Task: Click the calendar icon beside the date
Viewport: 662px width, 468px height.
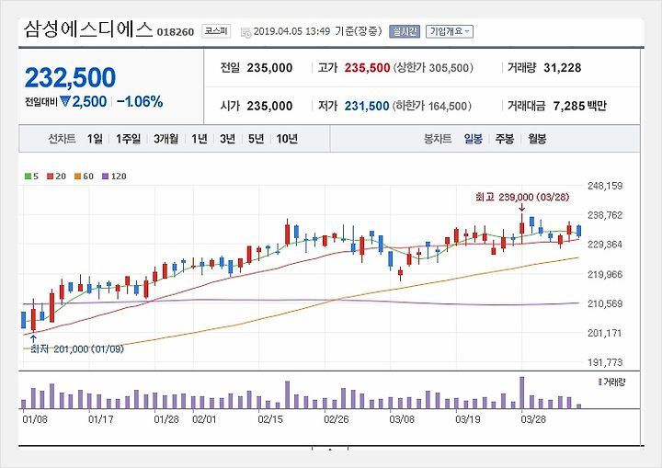Action: (245, 32)
